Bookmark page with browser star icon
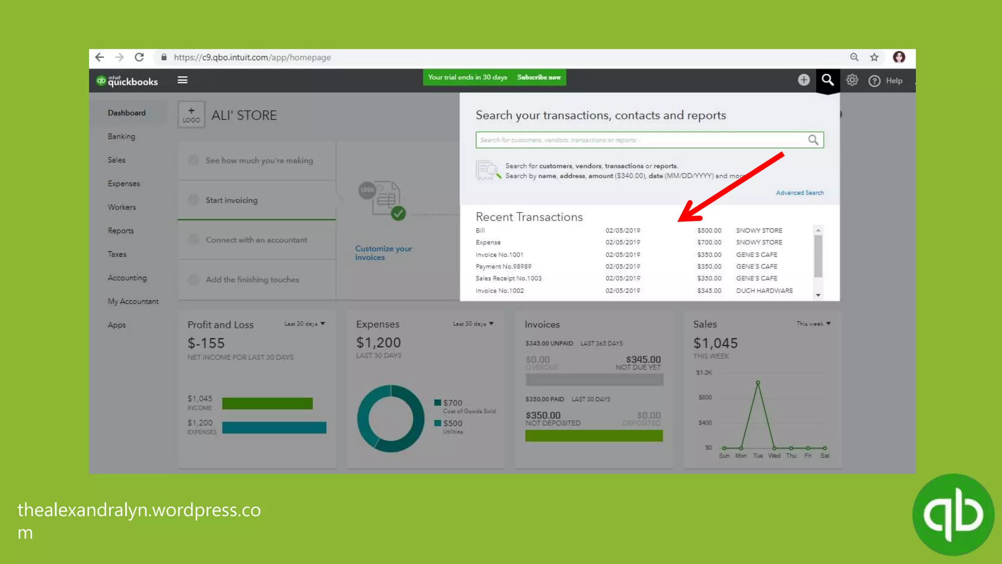Image resolution: width=1002 pixels, height=564 pixels. (x=874, y=57)
